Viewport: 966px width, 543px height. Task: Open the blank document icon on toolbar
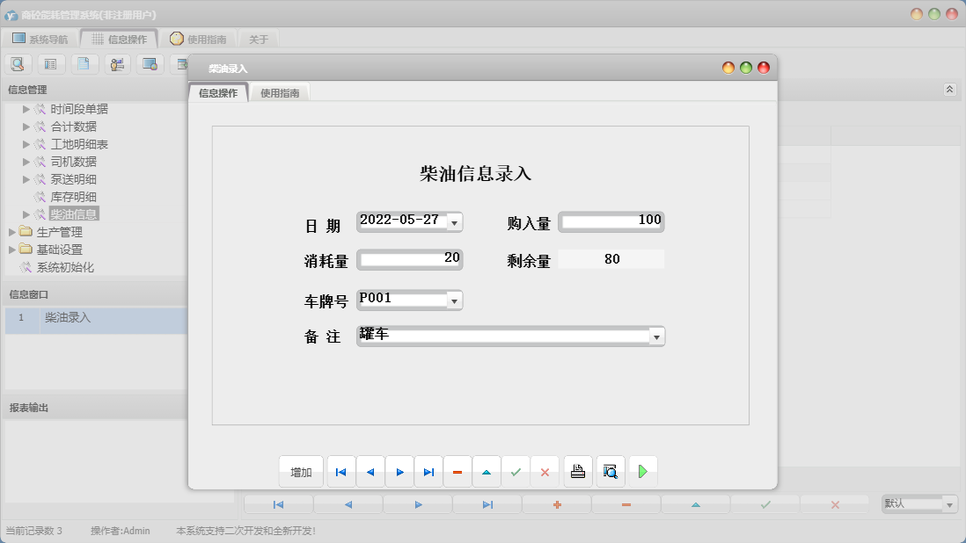coord(85,63)
